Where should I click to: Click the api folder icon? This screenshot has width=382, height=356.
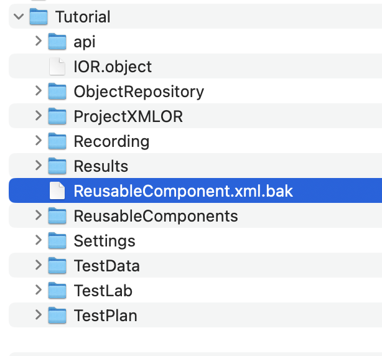coord(57,42)
